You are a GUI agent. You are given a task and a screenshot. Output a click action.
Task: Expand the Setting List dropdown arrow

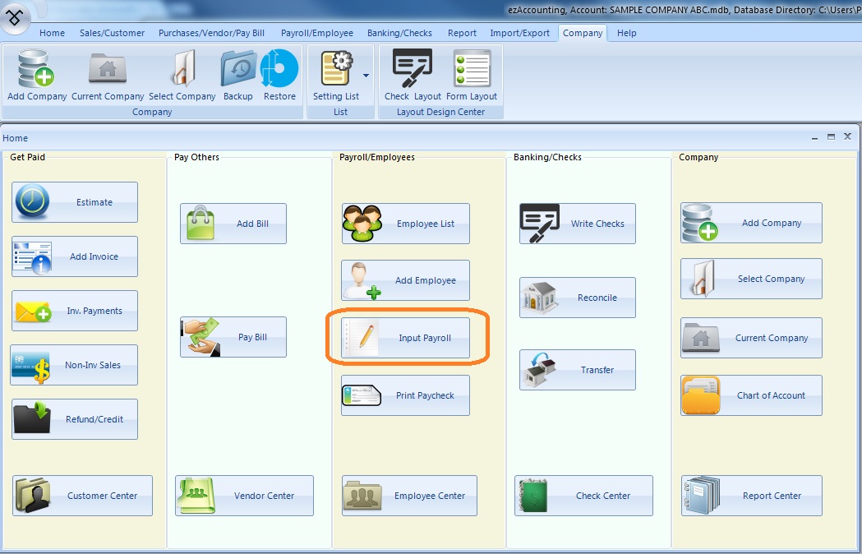coord(366,75)
